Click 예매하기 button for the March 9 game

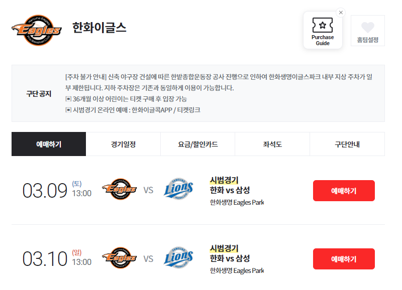click(344, 191)
